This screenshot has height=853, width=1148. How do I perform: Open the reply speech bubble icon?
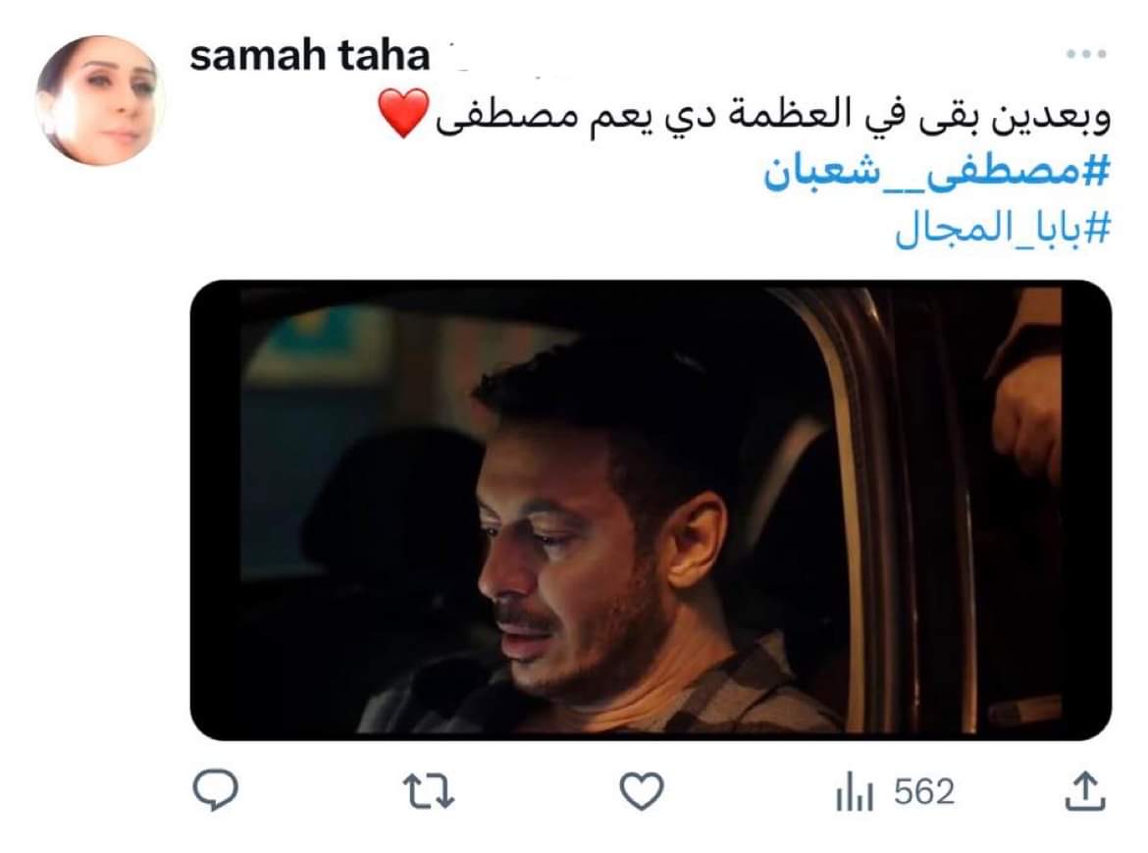coord(215,790)
